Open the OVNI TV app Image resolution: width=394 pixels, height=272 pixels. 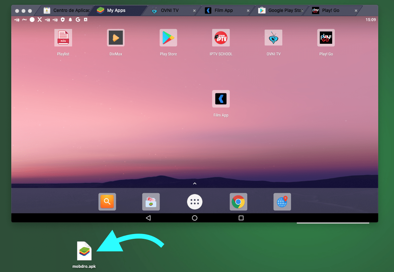273,38
